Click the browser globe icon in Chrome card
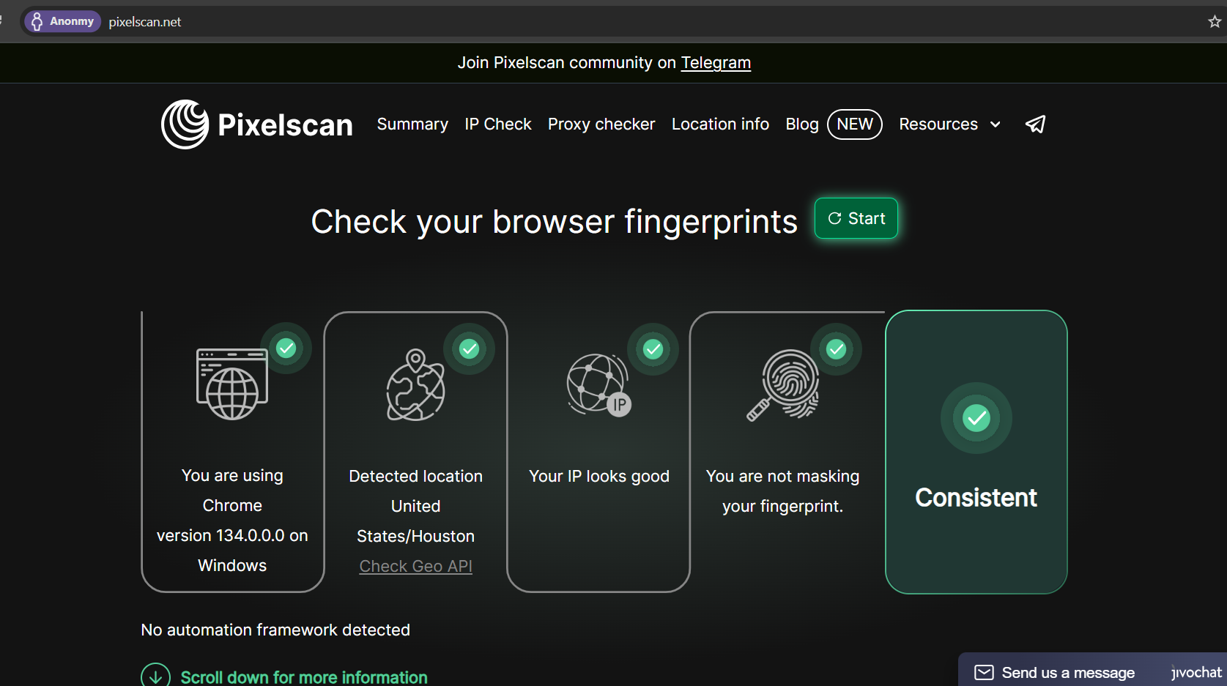This screenshot has width=1227, height=686. coord(231,384)
